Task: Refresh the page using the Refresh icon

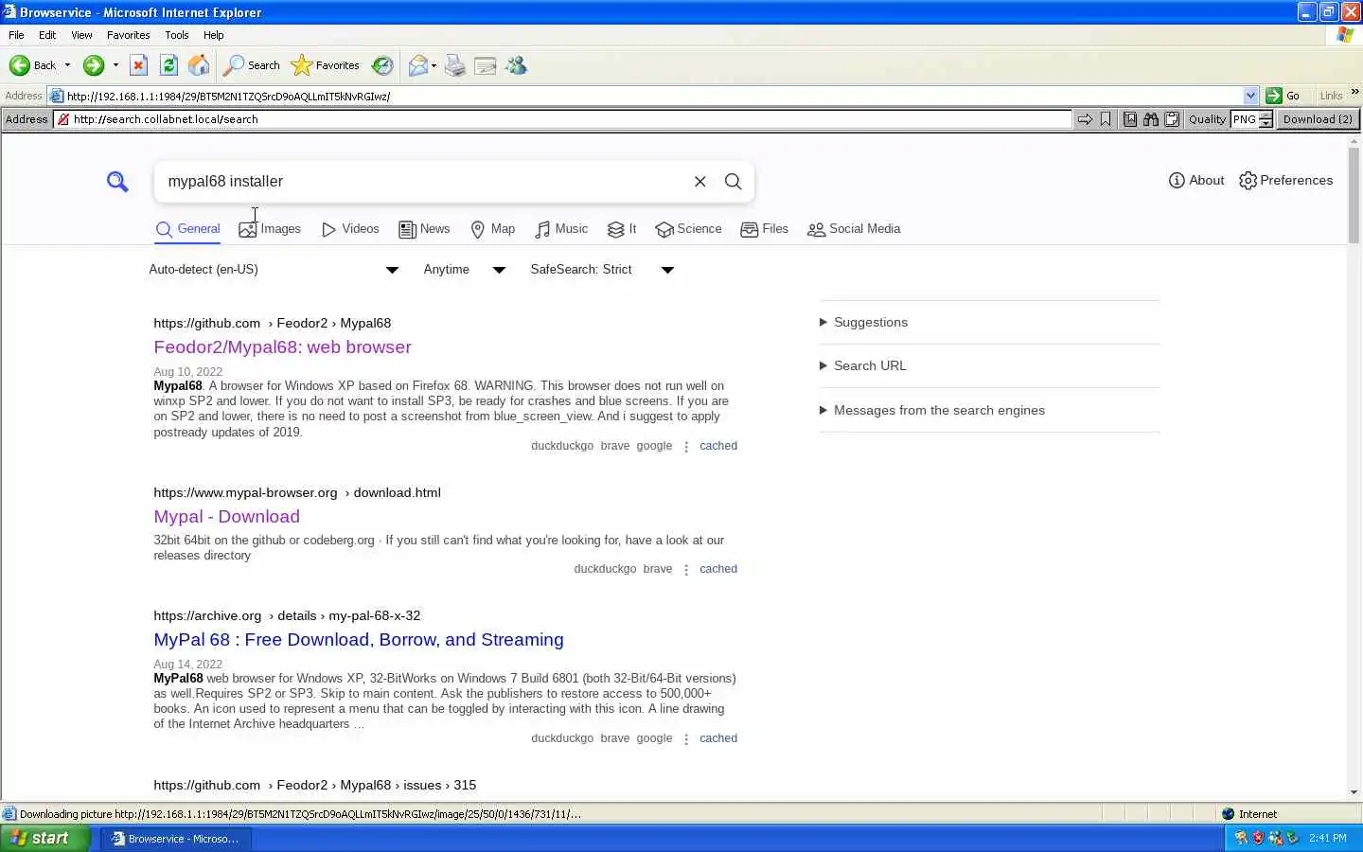Action: coord(168,65)
